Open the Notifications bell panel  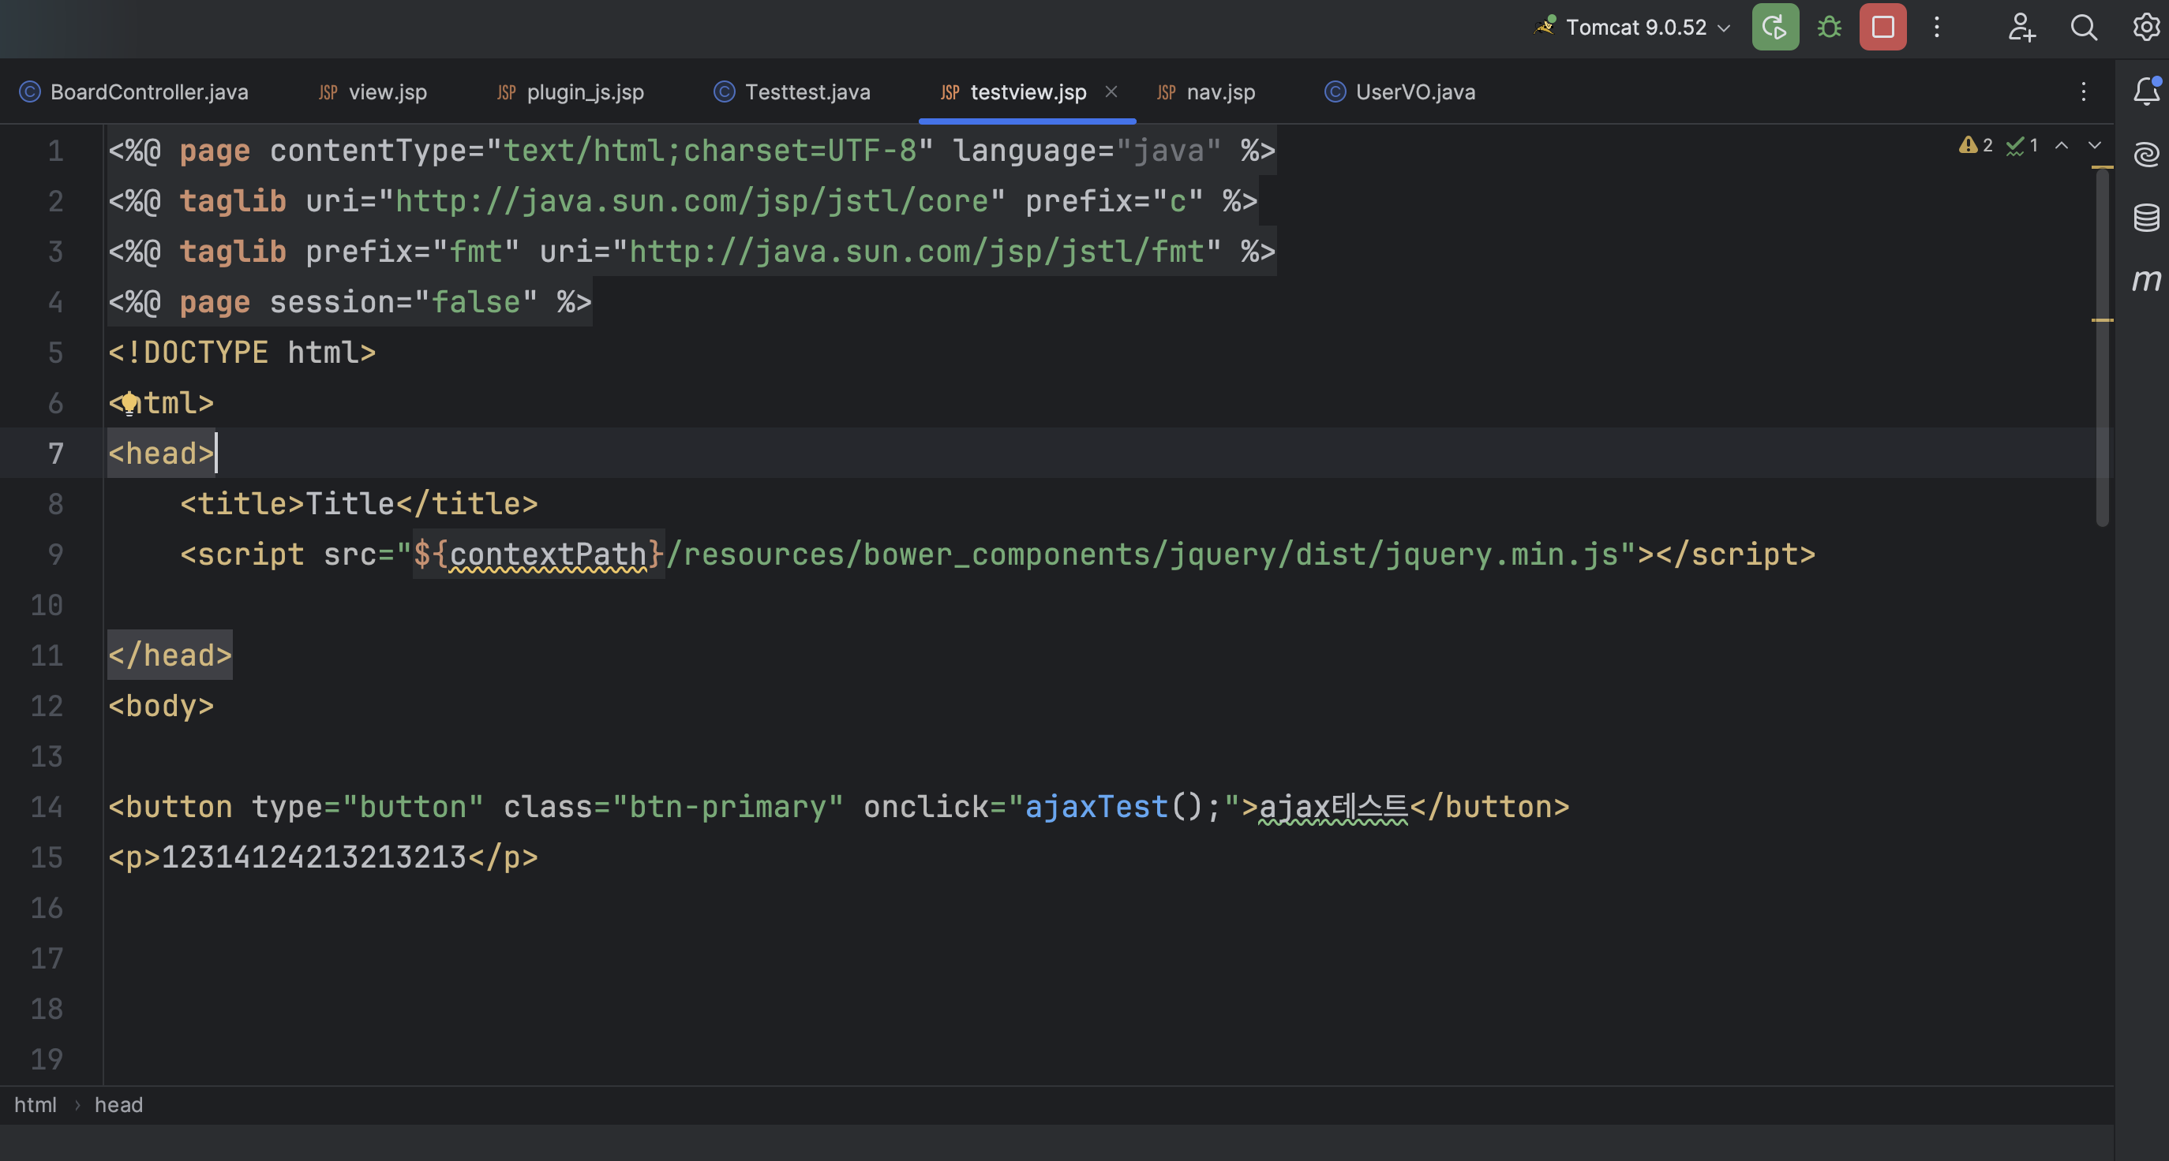click(2146, 91)
